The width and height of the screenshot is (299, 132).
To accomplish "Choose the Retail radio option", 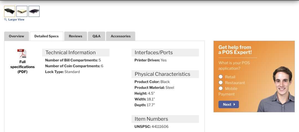I will click(x=221, y=77).
